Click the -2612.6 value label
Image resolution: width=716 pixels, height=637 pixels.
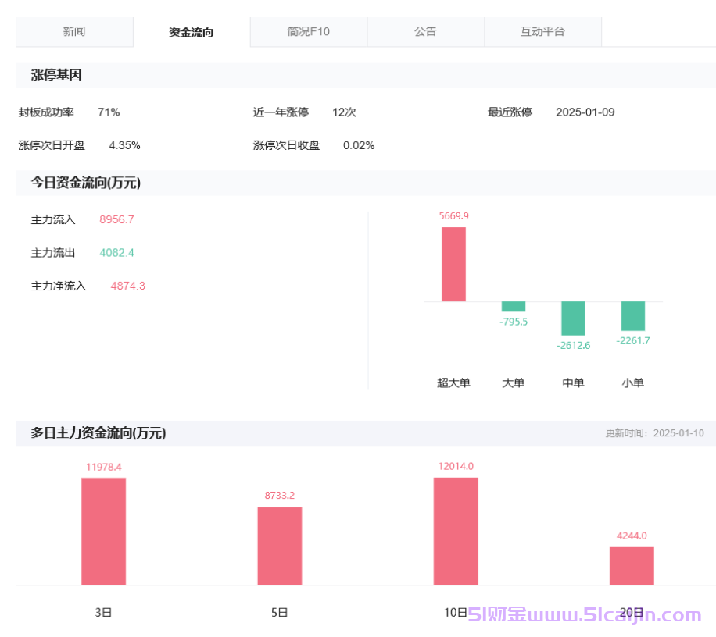[x=573, y=345]
